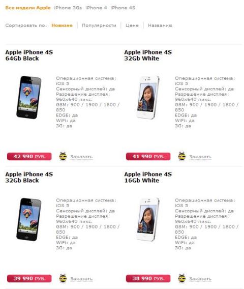The image size is (244, 289).
Task: Open the iPhone 4S 32Gb White photo
Action: pos(148,97)
